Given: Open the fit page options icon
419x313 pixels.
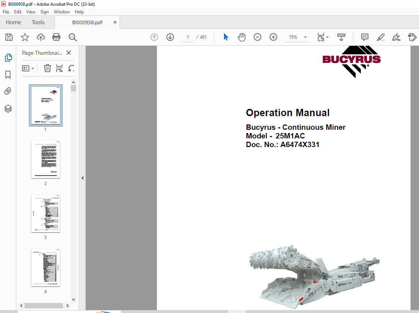Looking at the screenshot, I should pos(323,37).
